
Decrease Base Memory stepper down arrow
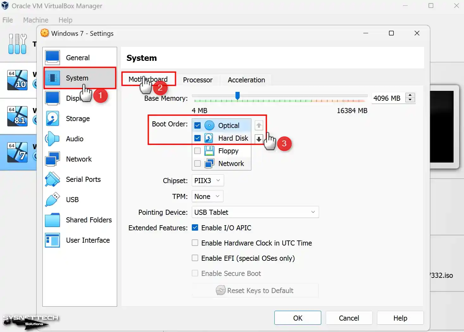[410, 100]
